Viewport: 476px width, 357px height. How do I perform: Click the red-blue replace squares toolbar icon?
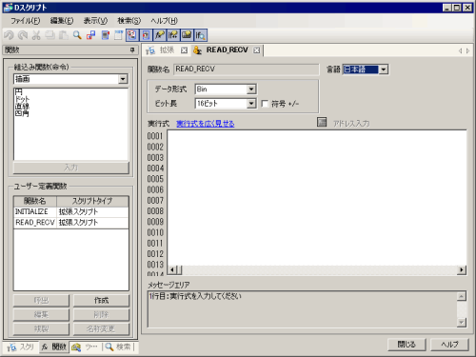(x=91, y=35)
